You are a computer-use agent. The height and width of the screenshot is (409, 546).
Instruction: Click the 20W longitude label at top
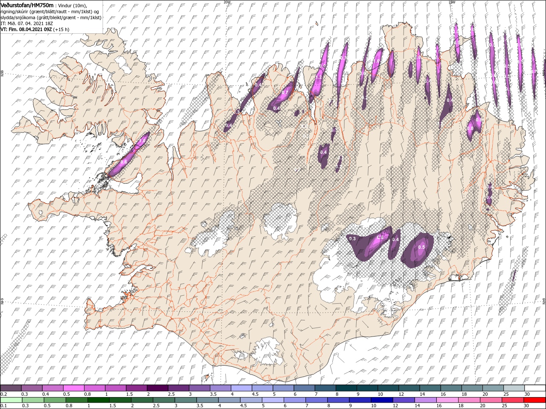(227, 2)
